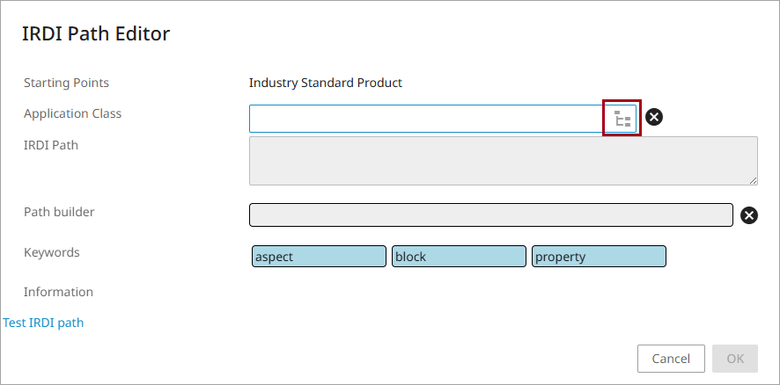Click the Keywords label
Viewport: 780px width, 385px height.
(x=51, y=252)
